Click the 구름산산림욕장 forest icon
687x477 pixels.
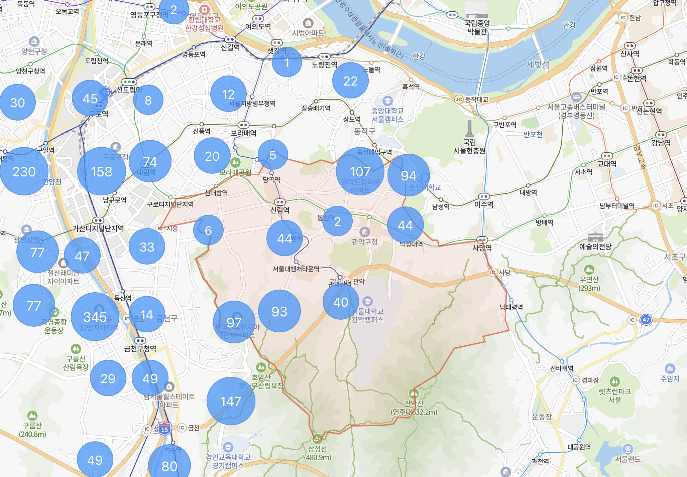76,349
